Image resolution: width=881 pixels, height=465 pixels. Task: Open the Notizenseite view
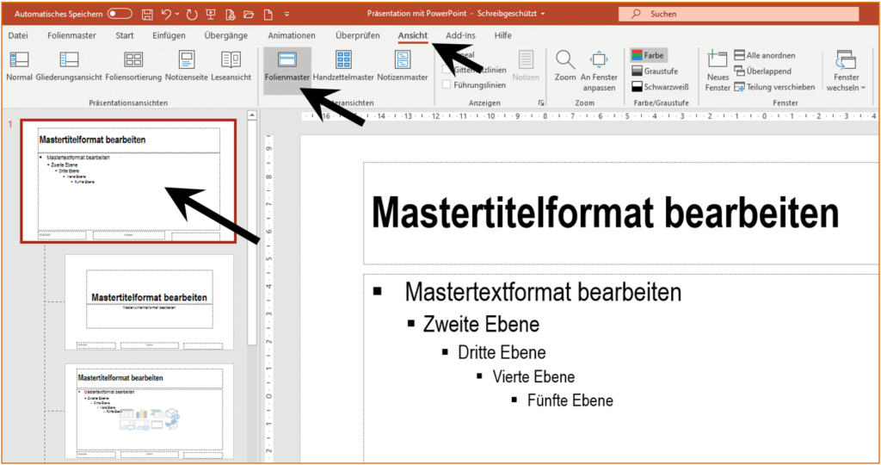click(x=186, y=65)
